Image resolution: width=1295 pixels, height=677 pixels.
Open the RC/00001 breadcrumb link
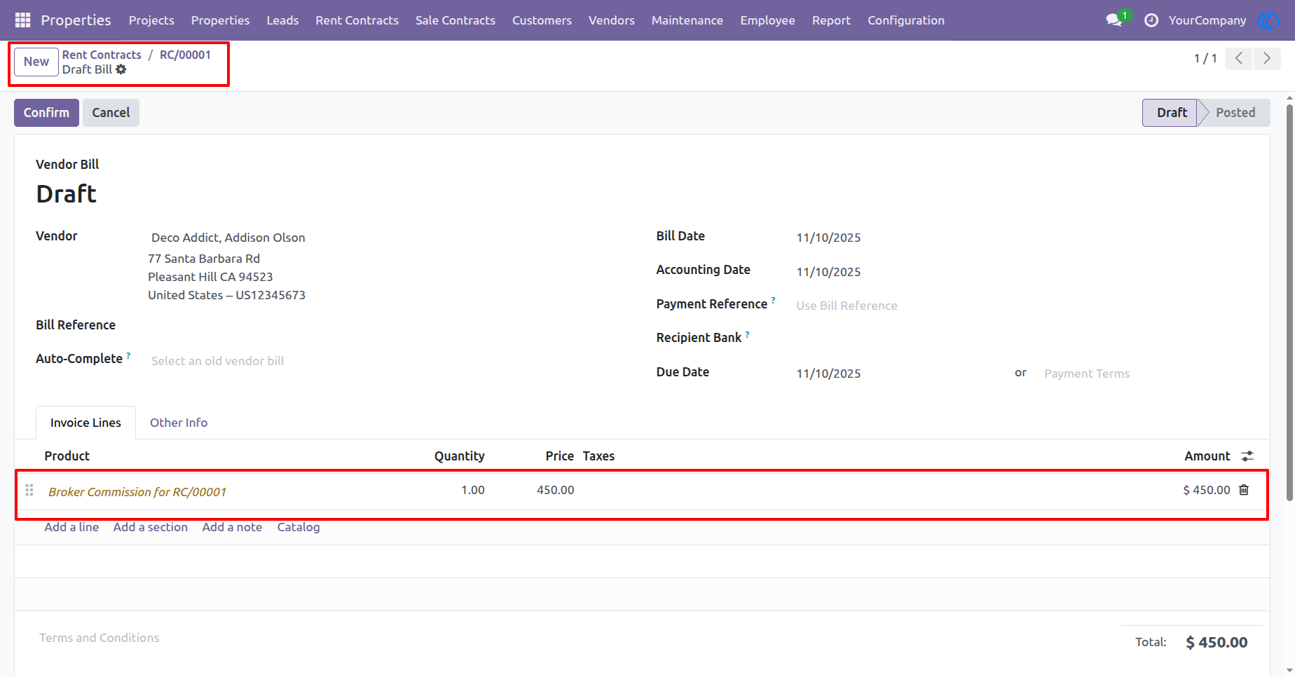point(185,55)
